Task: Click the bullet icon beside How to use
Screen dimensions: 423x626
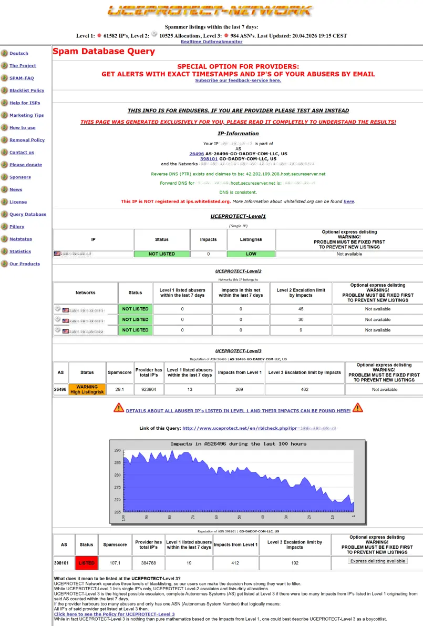Action: point(4,127)
